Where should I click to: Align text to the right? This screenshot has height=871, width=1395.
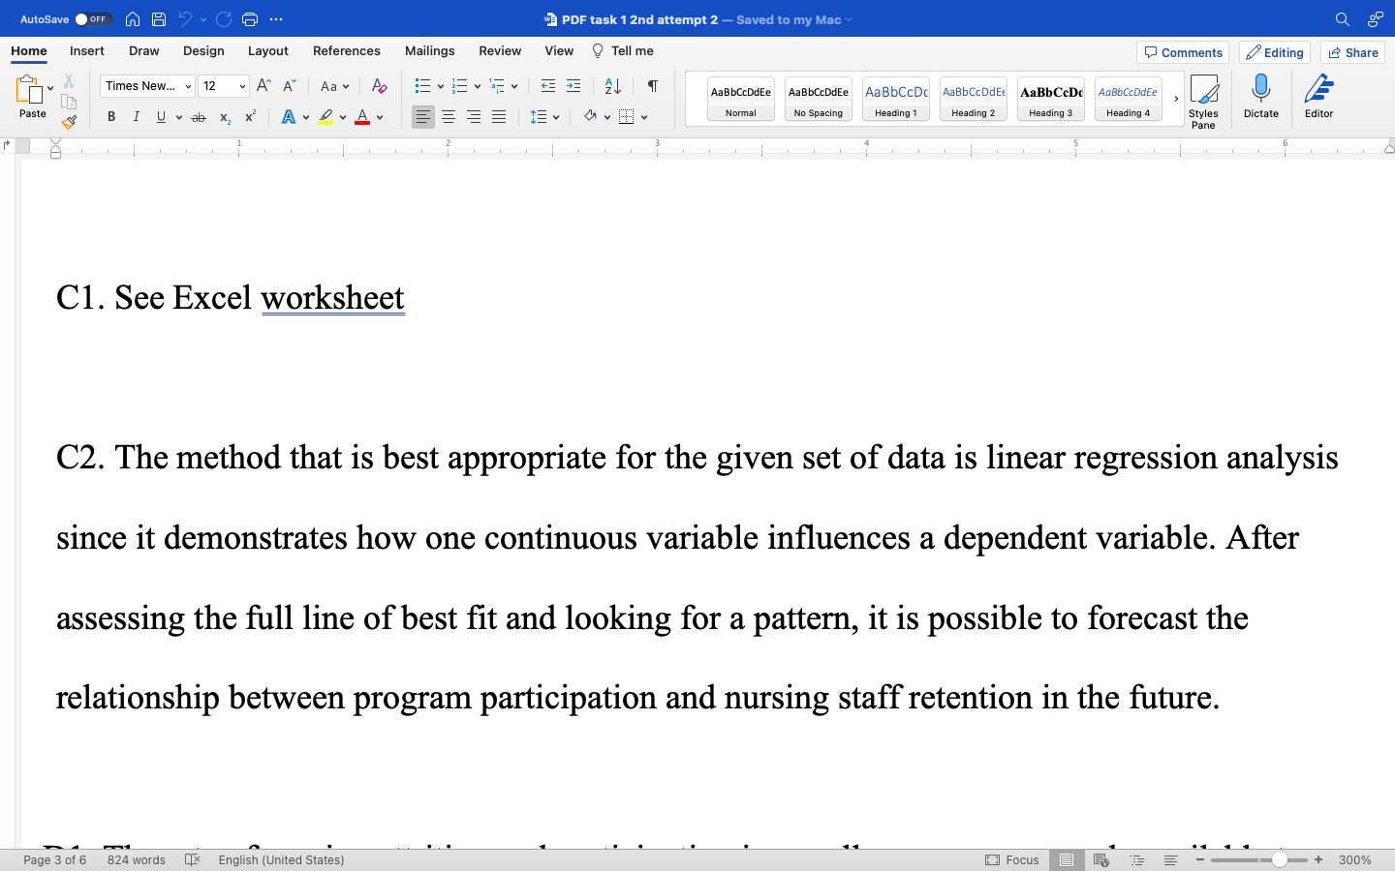474,117
